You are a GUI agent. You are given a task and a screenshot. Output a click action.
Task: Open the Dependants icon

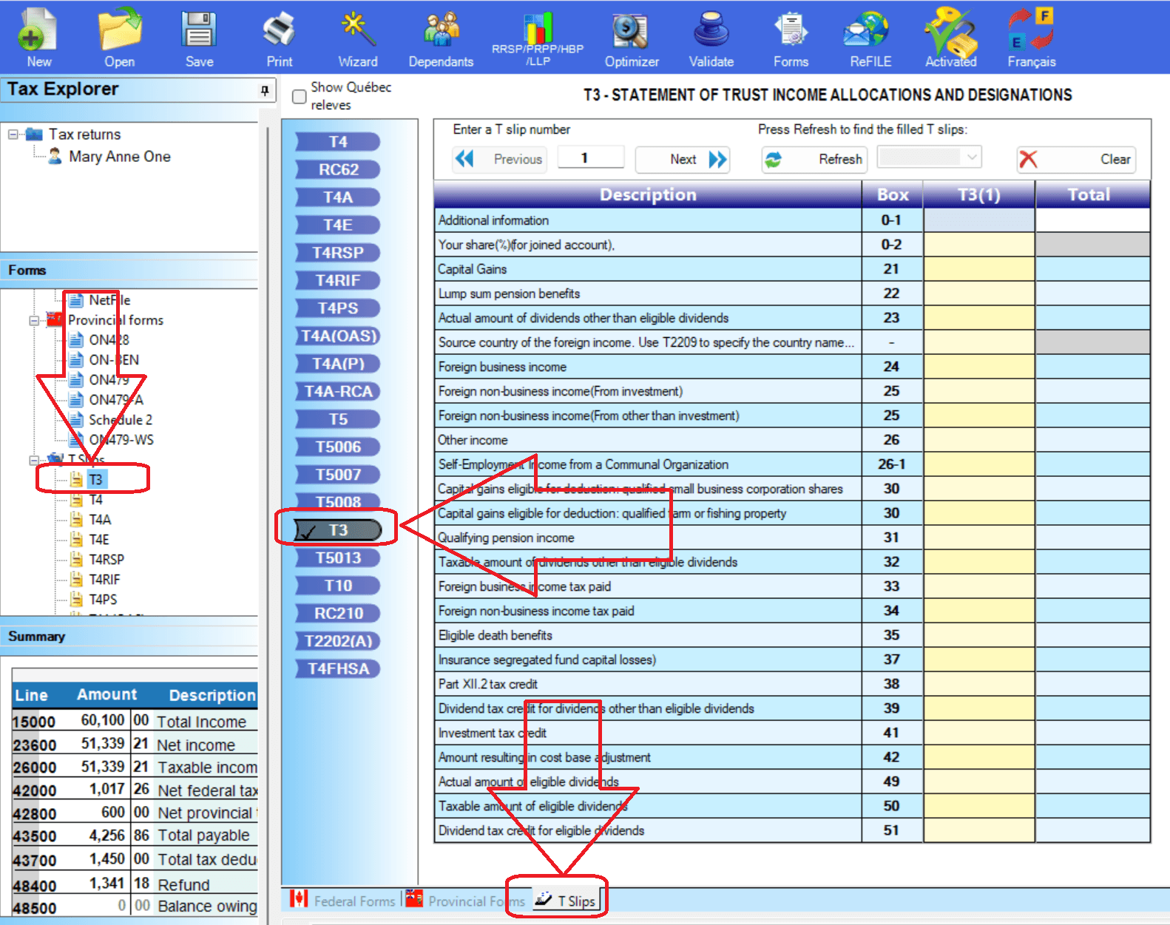[x=441, y=31]
